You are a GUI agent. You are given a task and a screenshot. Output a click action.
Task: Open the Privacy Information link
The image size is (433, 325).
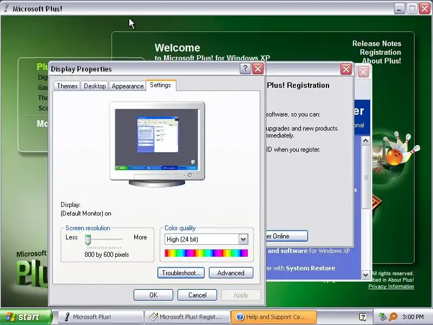pyautogui.click(x=391, y=287)
